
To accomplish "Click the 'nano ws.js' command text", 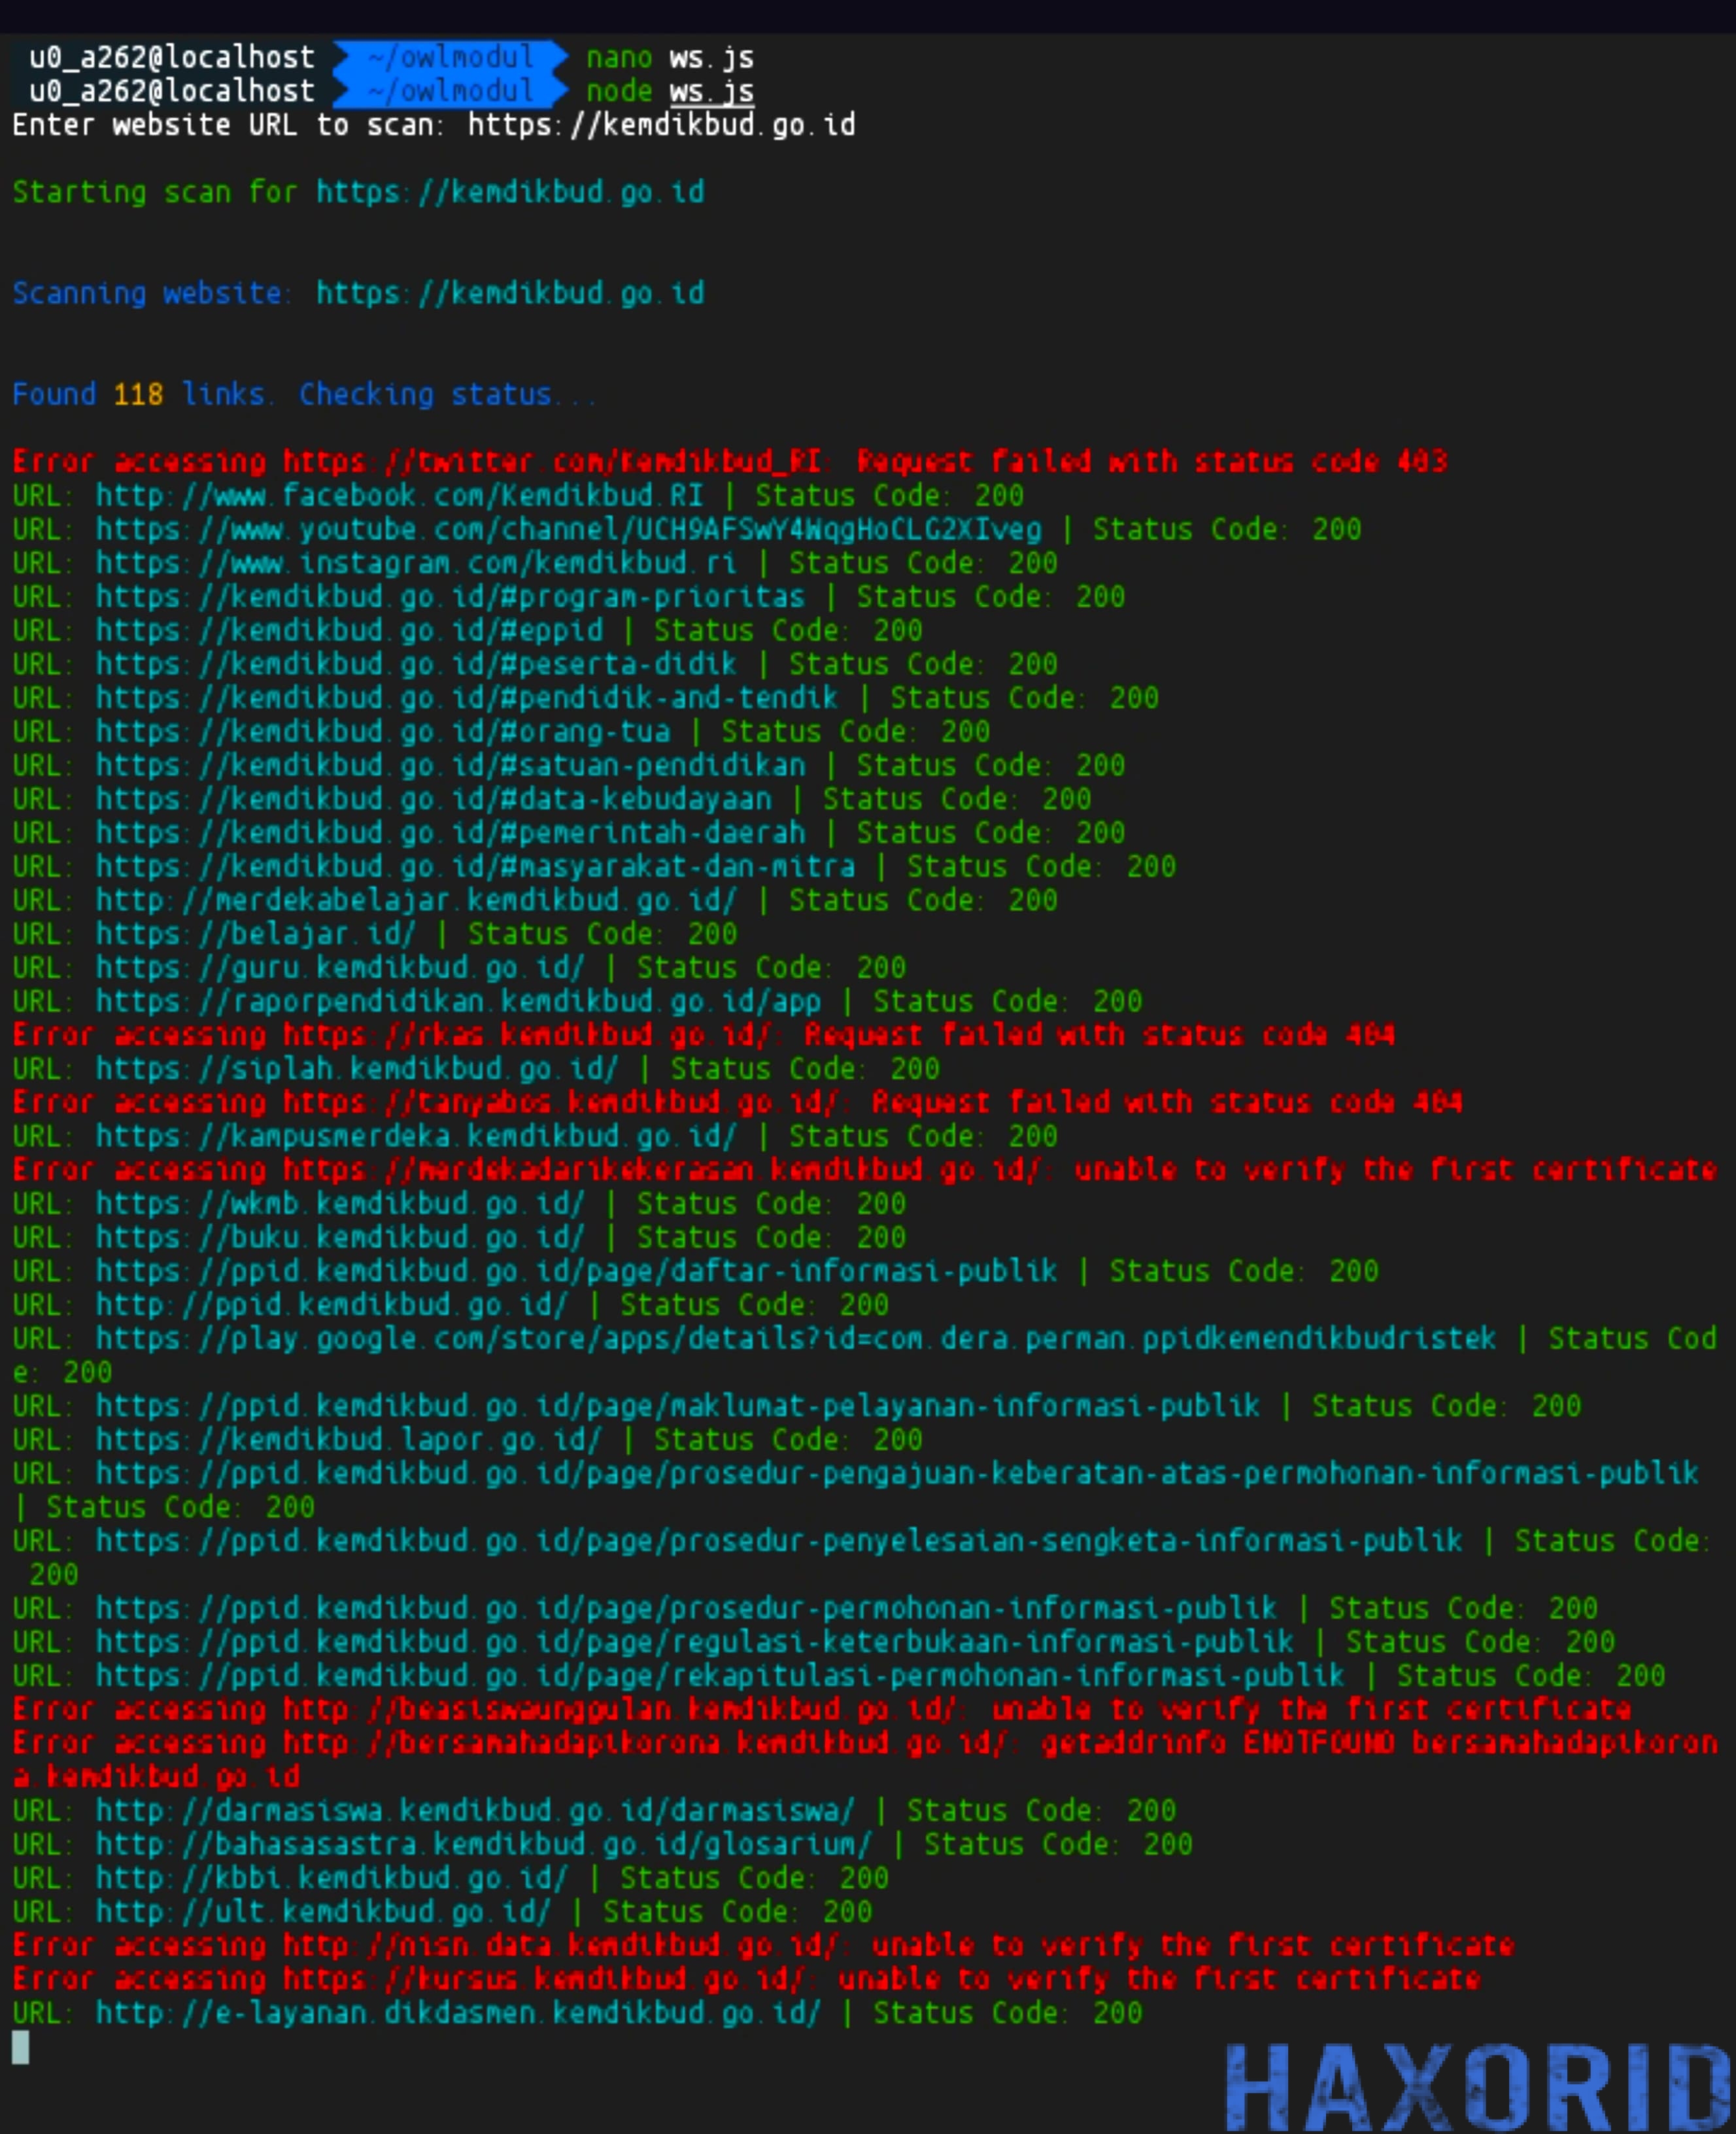I will (669, 58).
